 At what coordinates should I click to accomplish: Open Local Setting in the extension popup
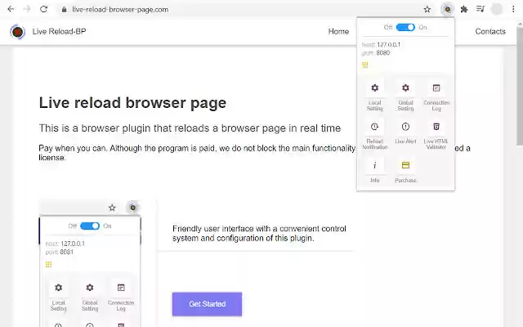coord(374,95)
